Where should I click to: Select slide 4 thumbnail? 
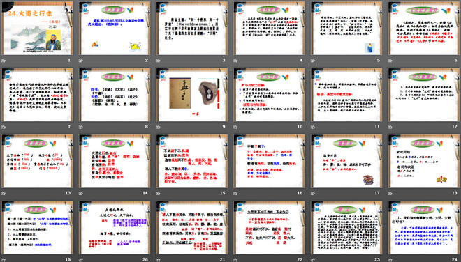(x=269, y=28)
